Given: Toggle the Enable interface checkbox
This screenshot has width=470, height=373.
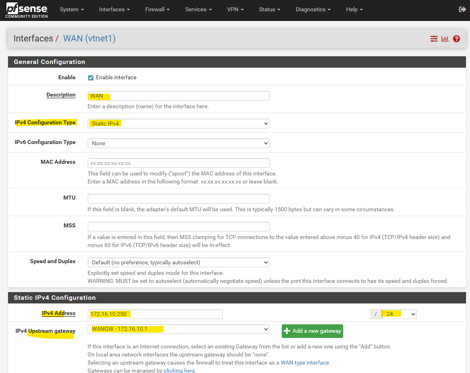Looking at the screenshot, I should (91, 78).
